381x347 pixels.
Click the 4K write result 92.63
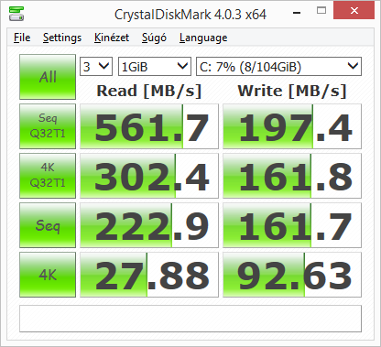(x=292, y=275)
